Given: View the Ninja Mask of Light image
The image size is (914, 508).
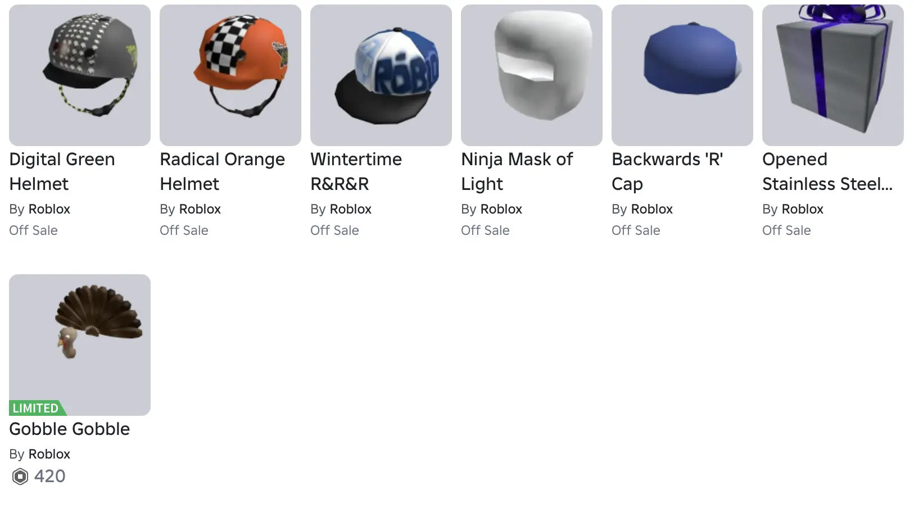Looking at the screenshot, I should [532, 75].
